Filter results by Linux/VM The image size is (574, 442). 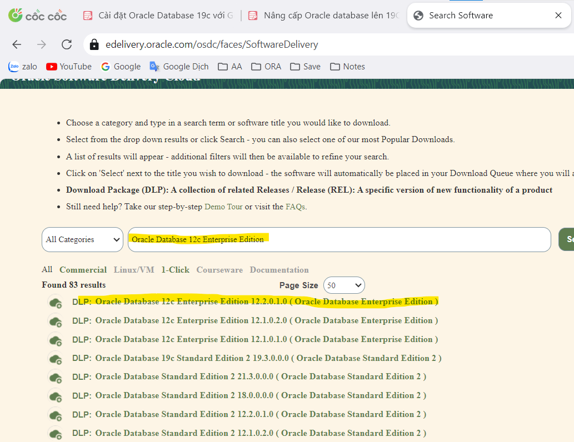click(134, 270)
